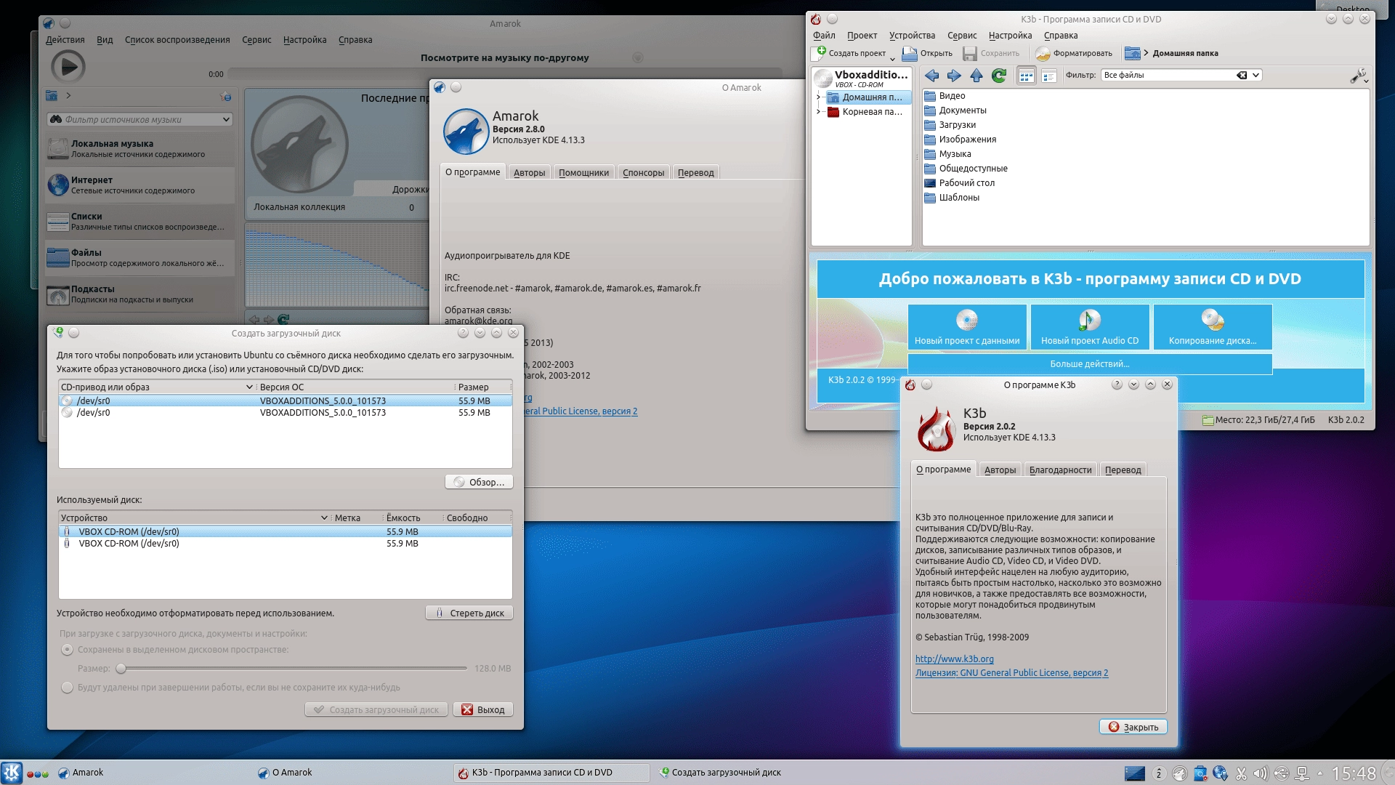The width and height of the screenshot is (1395, 785).
Task: Click the Klipper scissors tray icon
Action: click(1241, 773)
